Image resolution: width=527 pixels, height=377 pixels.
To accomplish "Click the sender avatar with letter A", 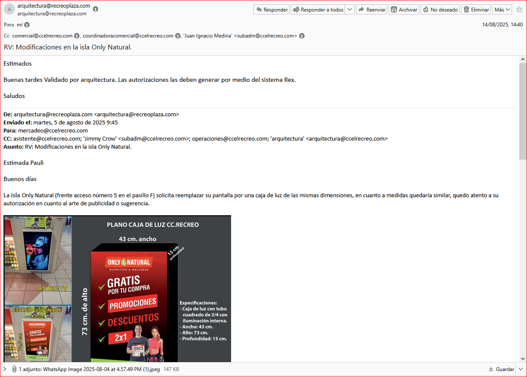I will [9, 9].
